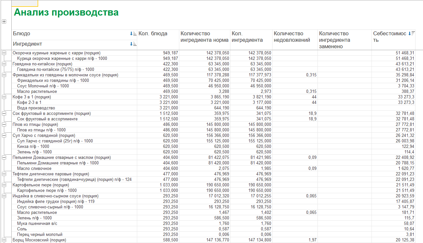
Task: Collapse the Пельмени Домашние отварные group
Action: (x=4, y=158)
